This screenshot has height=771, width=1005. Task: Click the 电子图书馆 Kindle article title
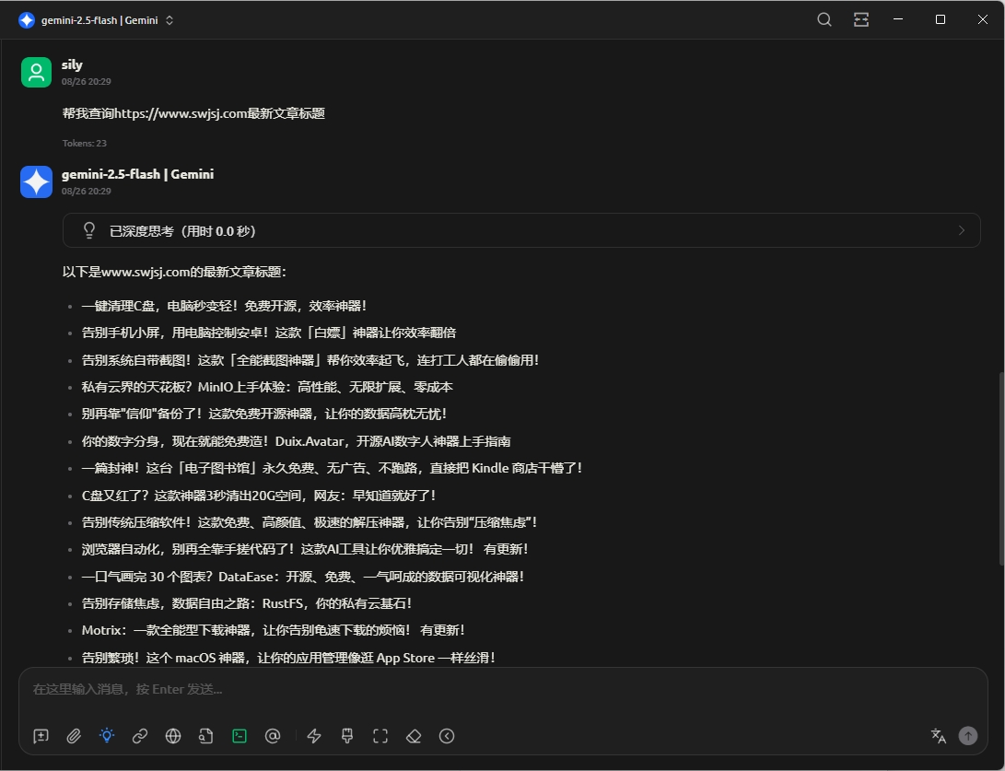[332, 469]
